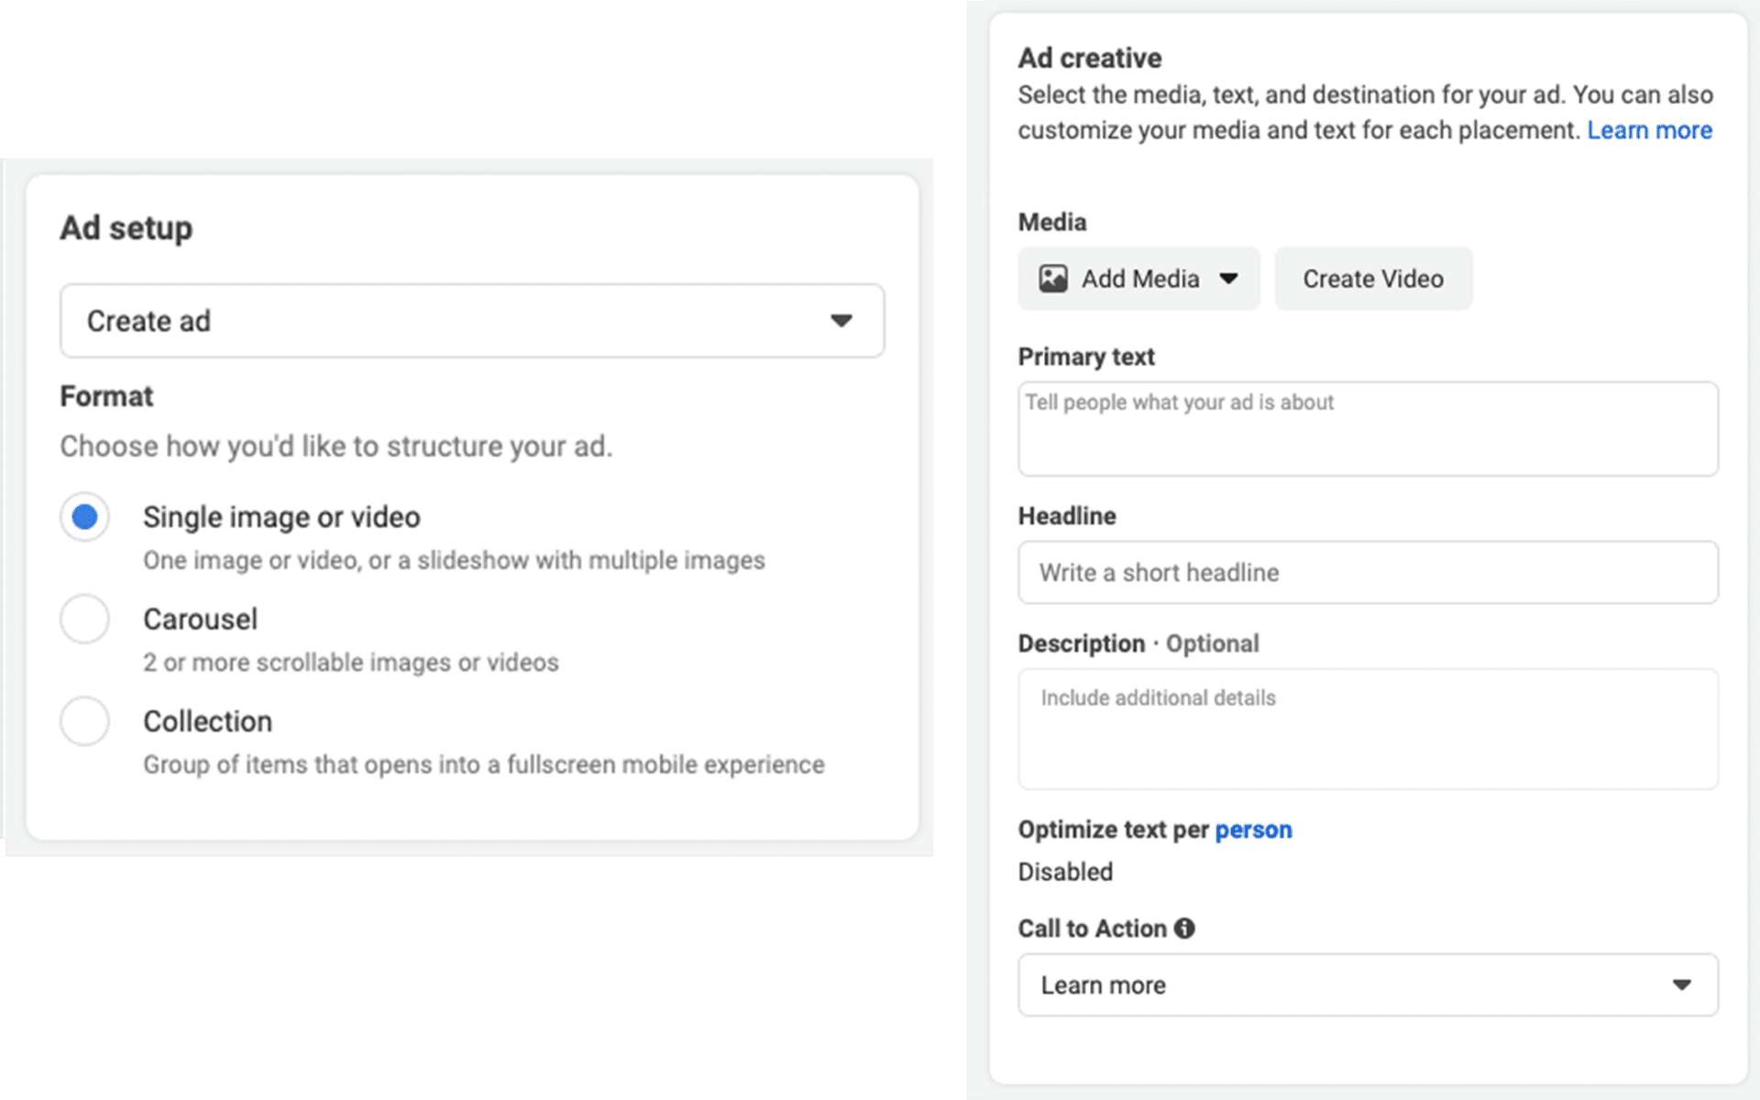Select the Single image or video format
Viewport: 1760px width, 1100px height.
(84, 516)
